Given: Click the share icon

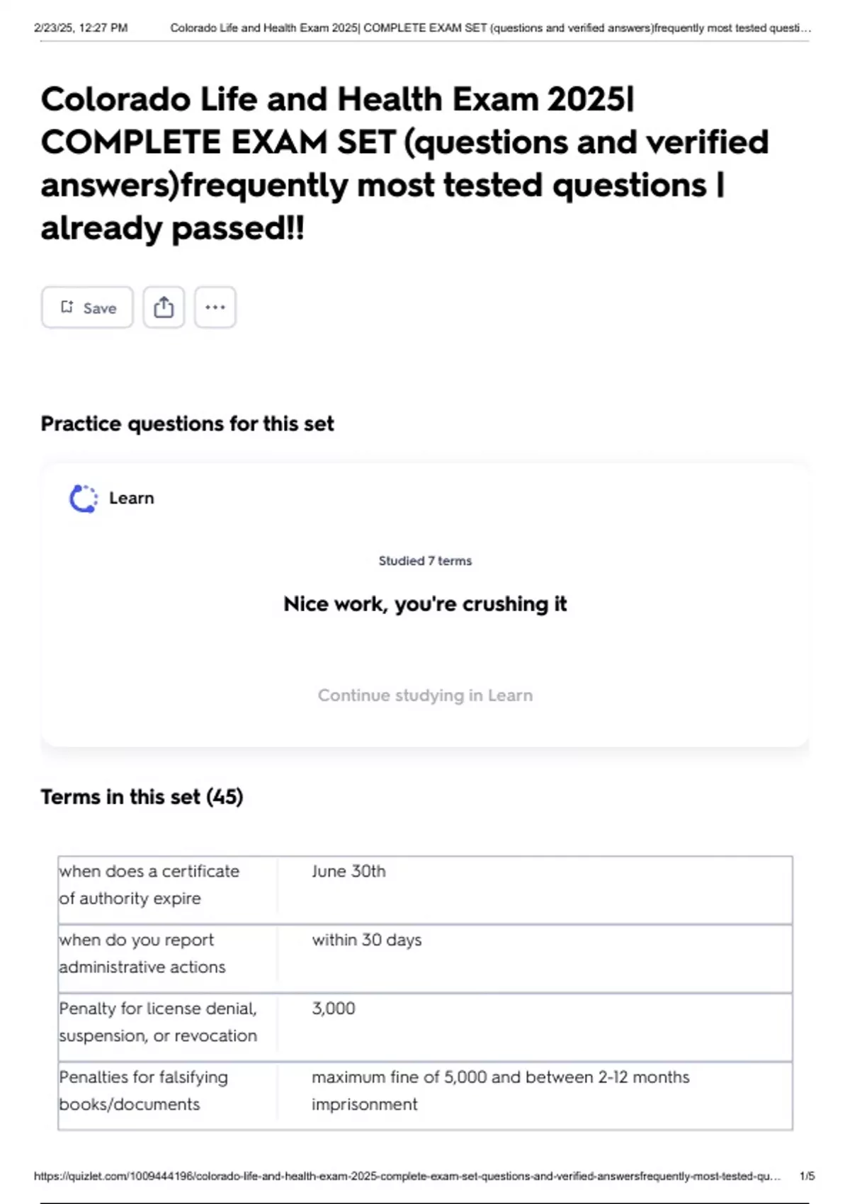Looking at the screenshot, I should pyautogui.click(x=164, y=307).
